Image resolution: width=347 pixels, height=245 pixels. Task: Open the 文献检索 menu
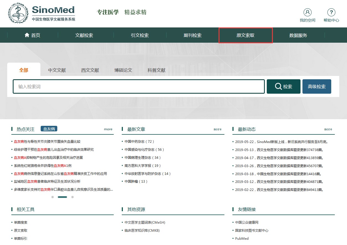pos(84,35)
